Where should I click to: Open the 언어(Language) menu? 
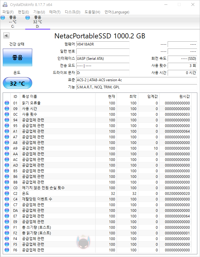point(117,12)
